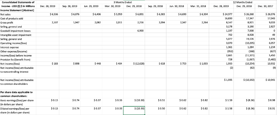Click the value 19,126 in the 2018 column

pyautogui.click(x=250, y=39)
